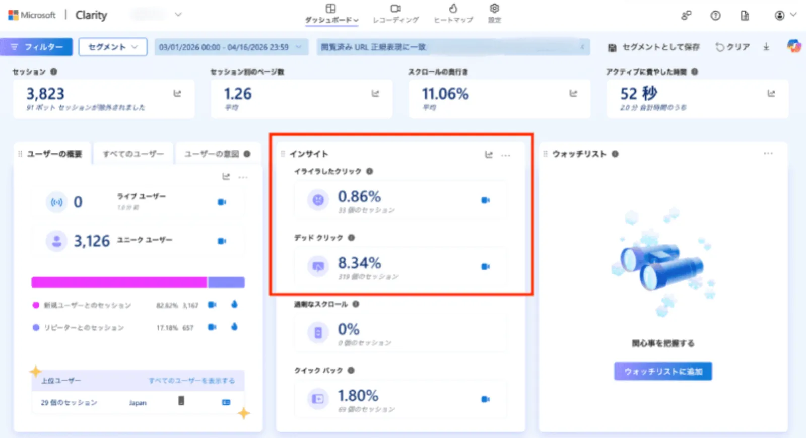Image resolution: width=806 pixels, height=438 pixels.
Task: View recordings for 8.34% dead clicks
Action: tap(485, 266)
